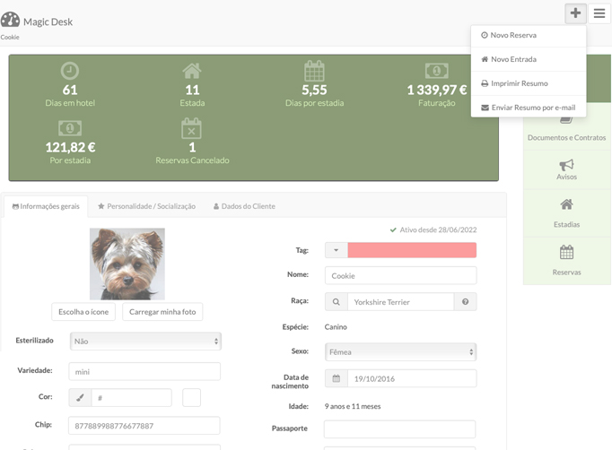Click the 9 anos e 11 meses text
Screen dimensions: 612x450
click(x=353, y=406)
